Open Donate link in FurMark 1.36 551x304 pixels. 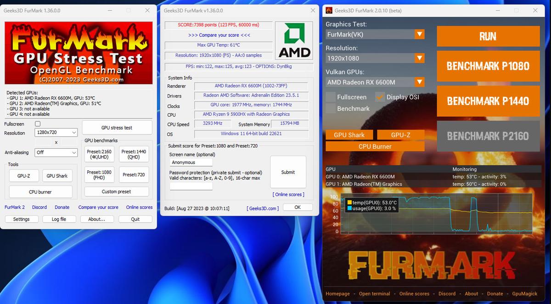[x=62, y=207]
